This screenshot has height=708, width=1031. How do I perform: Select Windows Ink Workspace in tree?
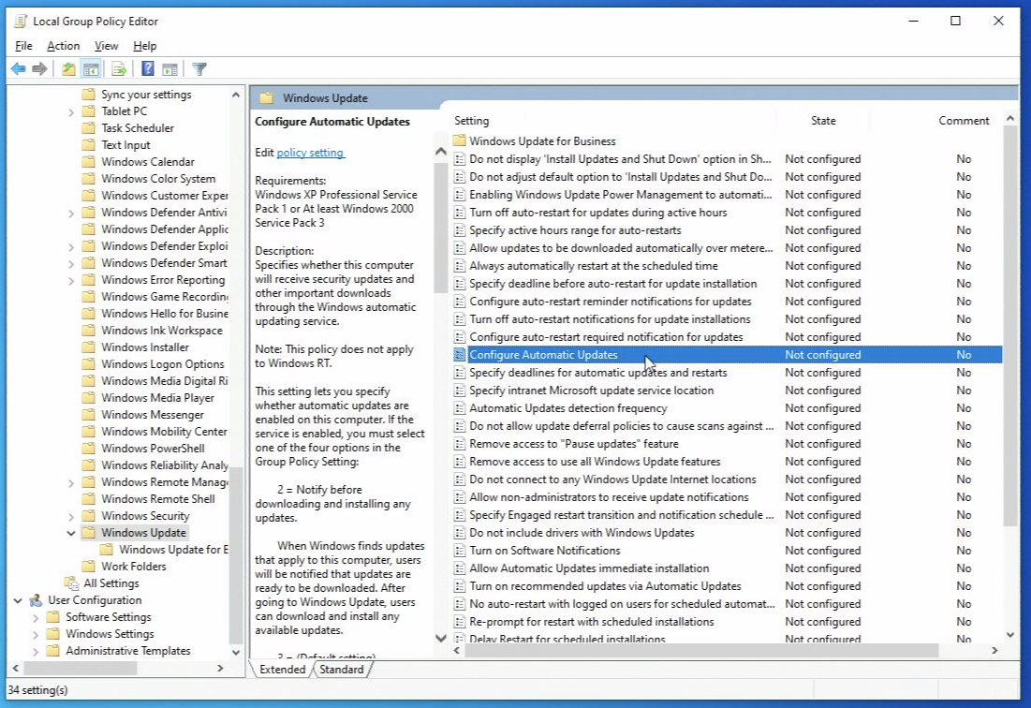(x=162, y=331)
